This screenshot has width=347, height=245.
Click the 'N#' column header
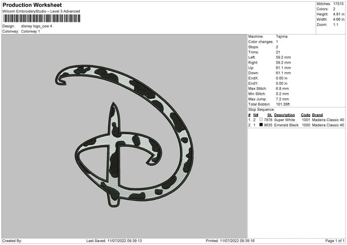[256, 115]
